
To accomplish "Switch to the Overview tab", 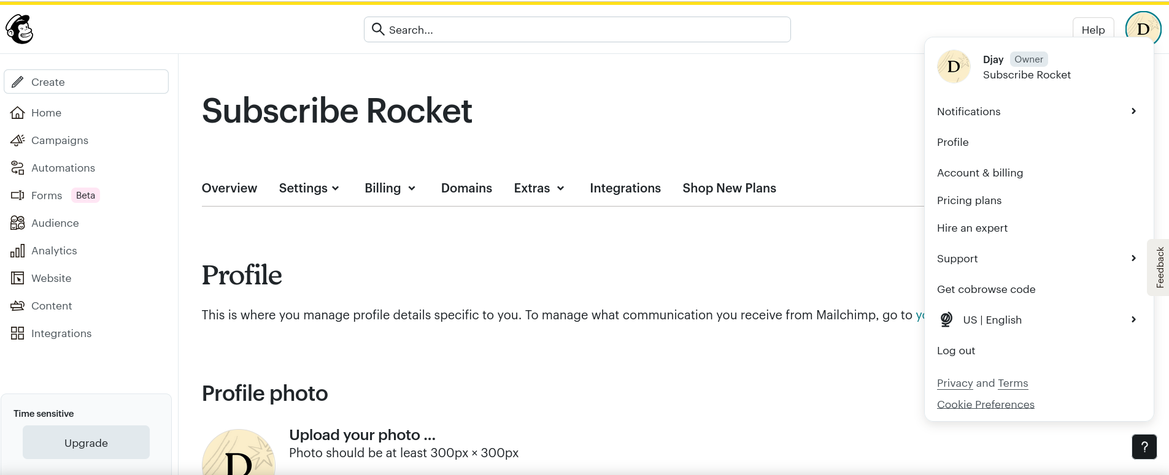I will 230,188.
